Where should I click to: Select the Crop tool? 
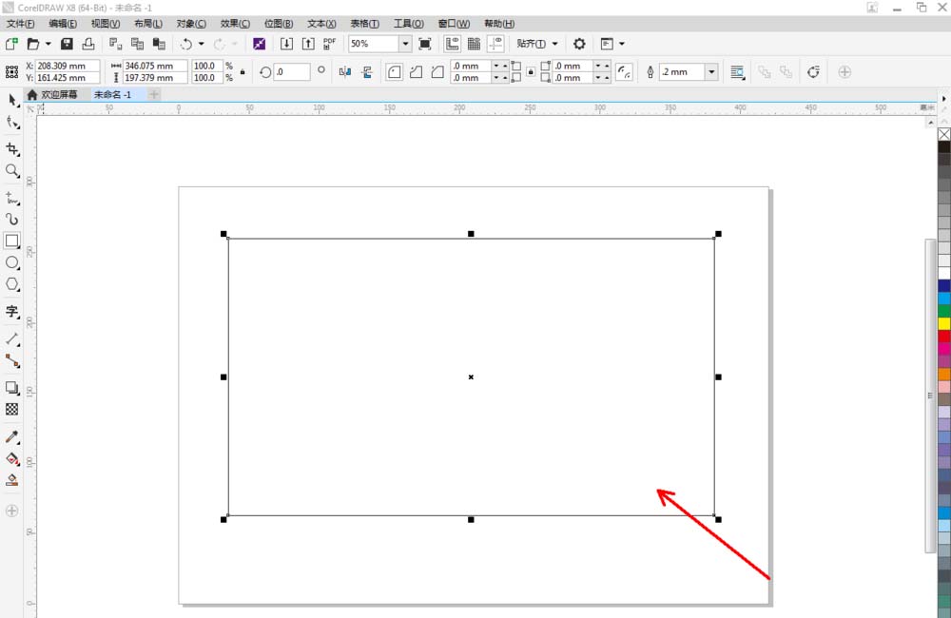click(x=12, y=149)
